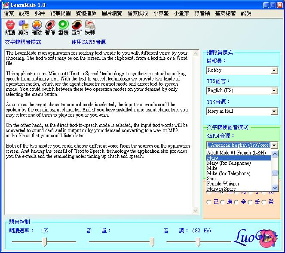Open the 記事提醒 menu
Viewport: 285px width, 253px height.
pyautogui.click(x=60, y=13)
